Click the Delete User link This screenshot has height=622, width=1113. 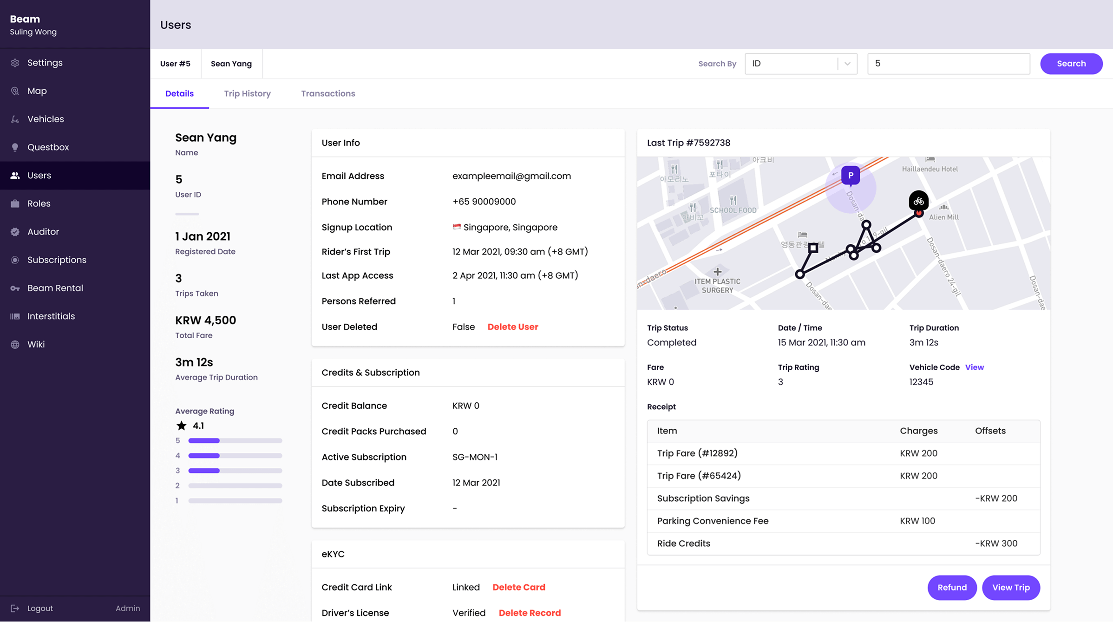(x=513, y=327)
